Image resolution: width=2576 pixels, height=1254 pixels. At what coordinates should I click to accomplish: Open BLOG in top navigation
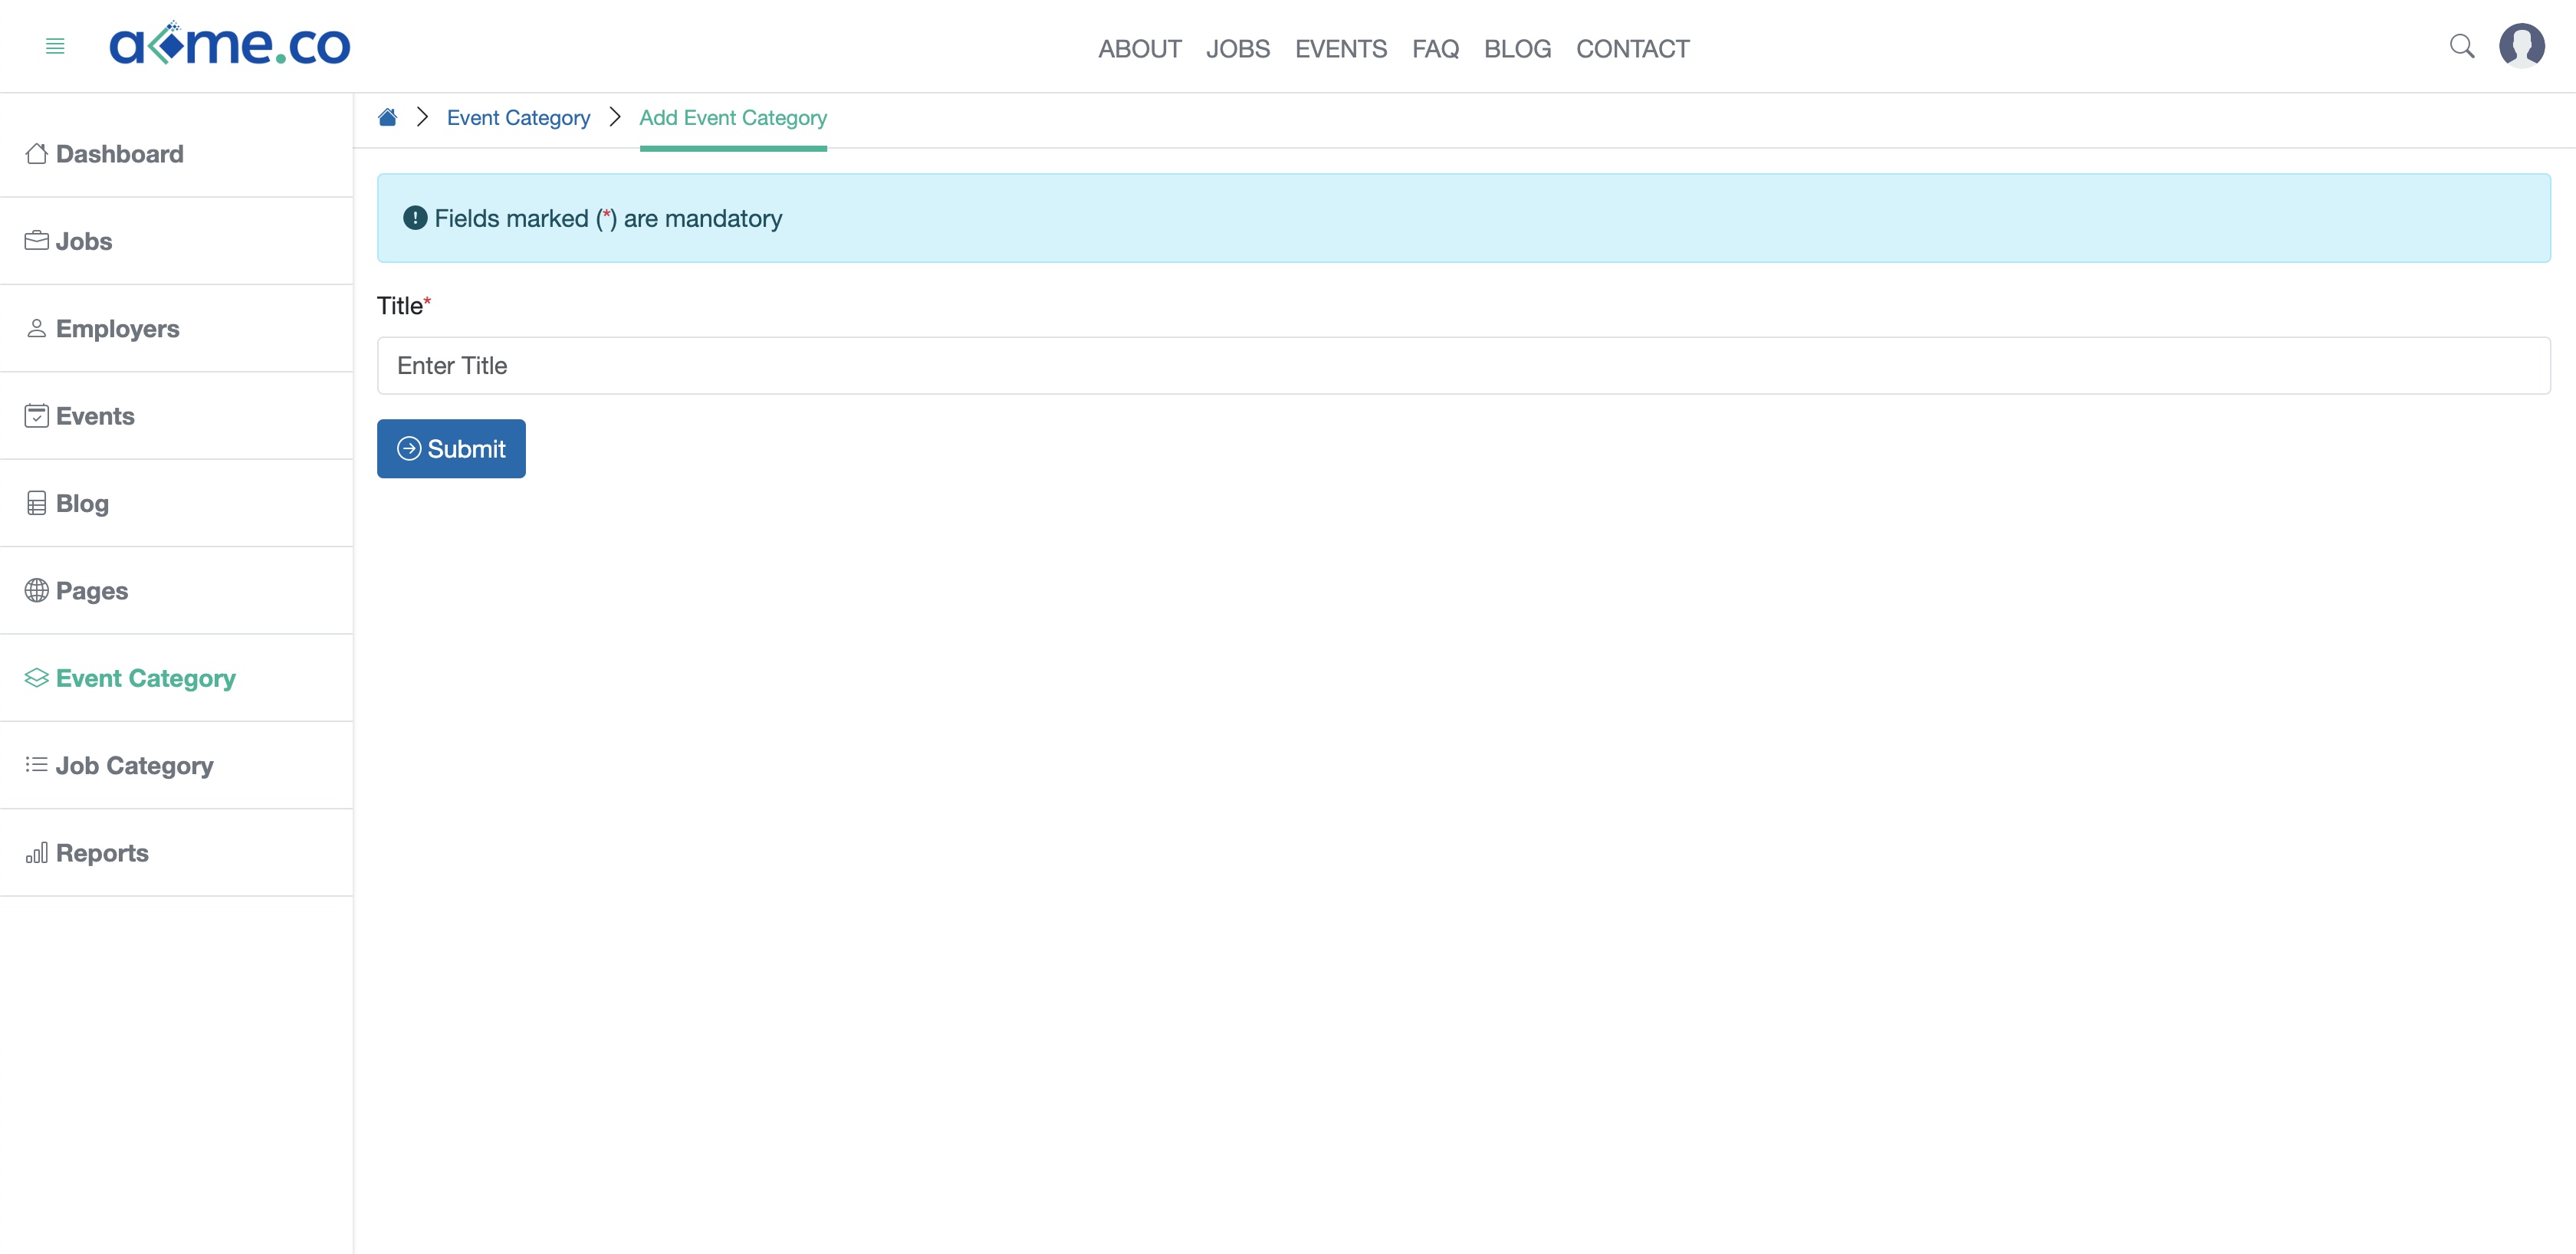pos(1518,49)
